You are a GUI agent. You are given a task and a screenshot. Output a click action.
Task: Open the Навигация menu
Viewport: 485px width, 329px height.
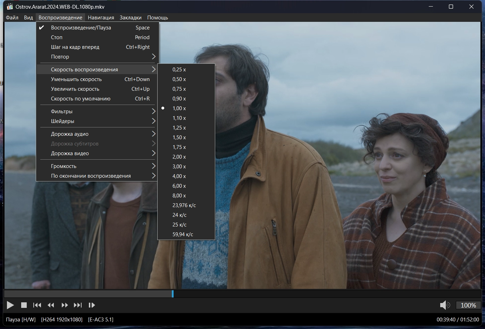pos(101,18)
